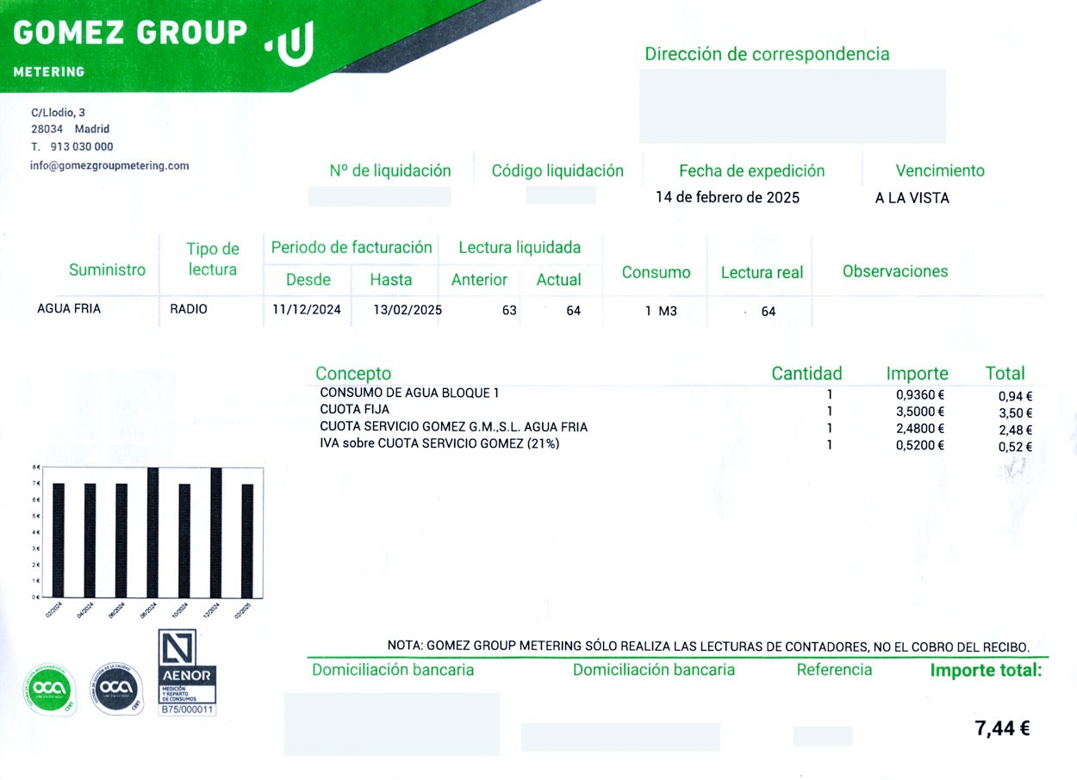Click the 'Referencia' label

(x=834, y=670)
